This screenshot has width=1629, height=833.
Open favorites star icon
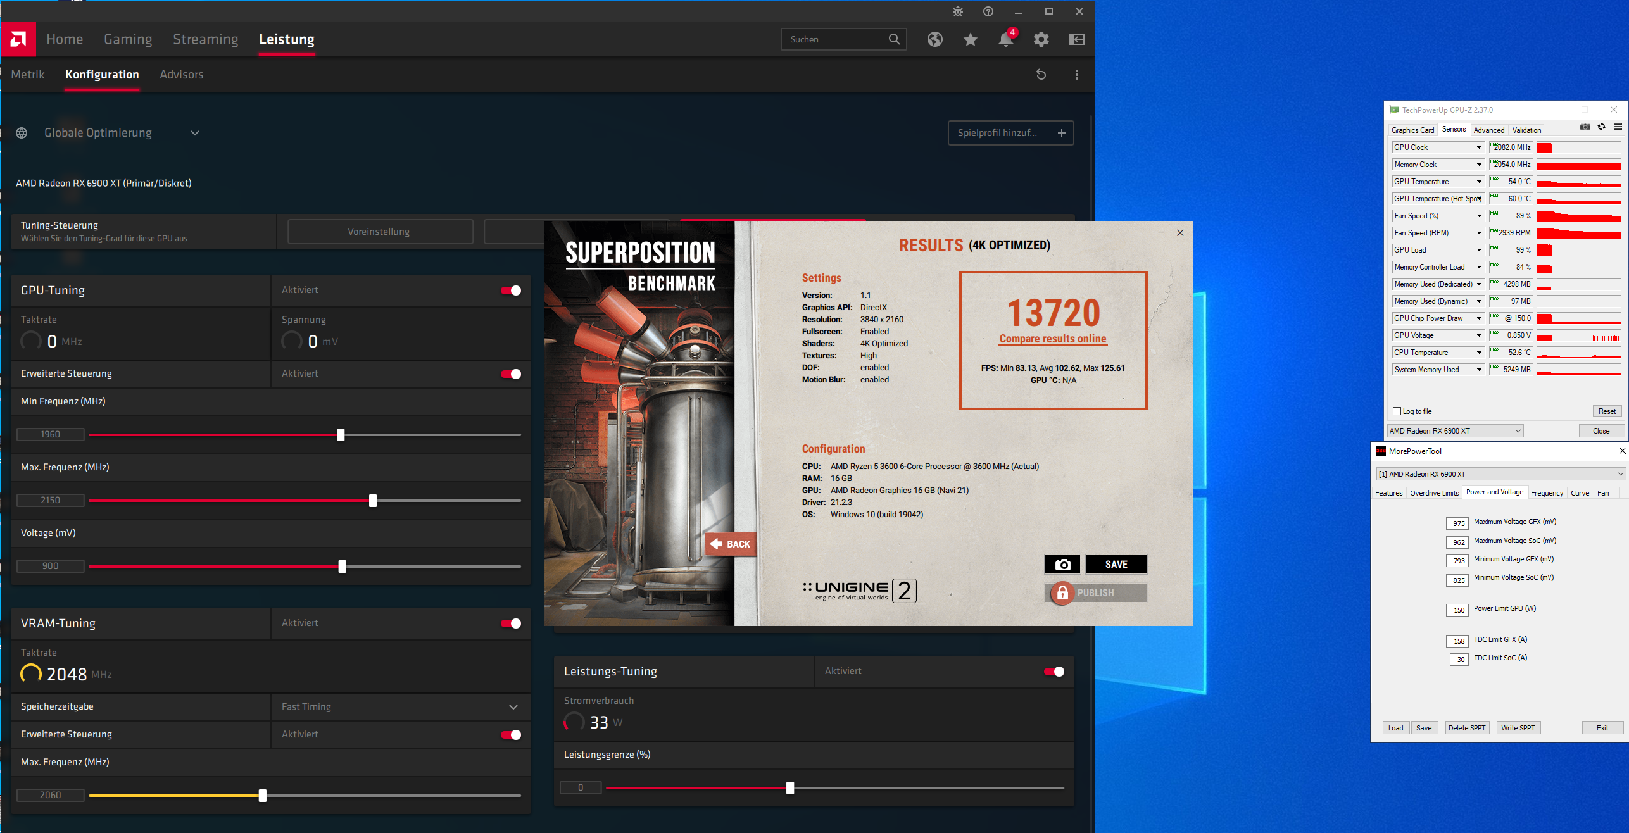970,39
